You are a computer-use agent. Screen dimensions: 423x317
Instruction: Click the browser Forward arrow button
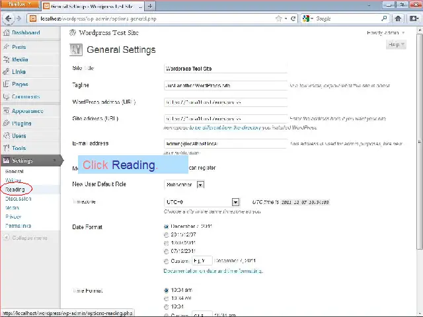pyautogui.click(x=19, y=18)
